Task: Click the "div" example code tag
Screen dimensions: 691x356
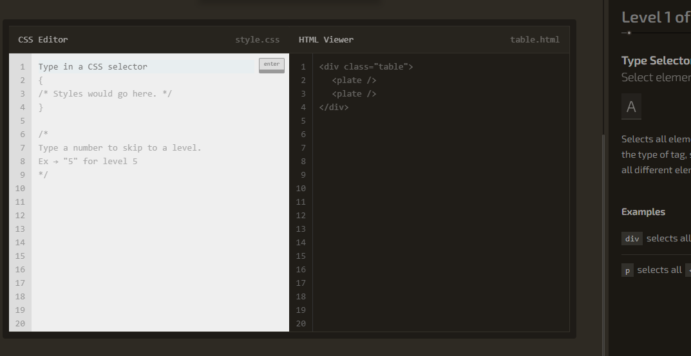Action: click(632, 238)
